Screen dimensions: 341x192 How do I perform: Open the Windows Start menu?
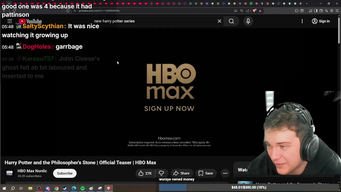[x=4, y=189]
